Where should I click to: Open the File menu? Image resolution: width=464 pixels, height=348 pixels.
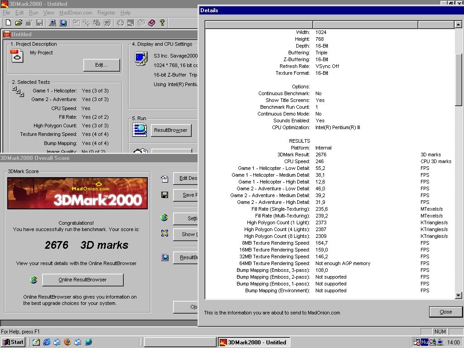pyautogui.click(x=7, y=13)
